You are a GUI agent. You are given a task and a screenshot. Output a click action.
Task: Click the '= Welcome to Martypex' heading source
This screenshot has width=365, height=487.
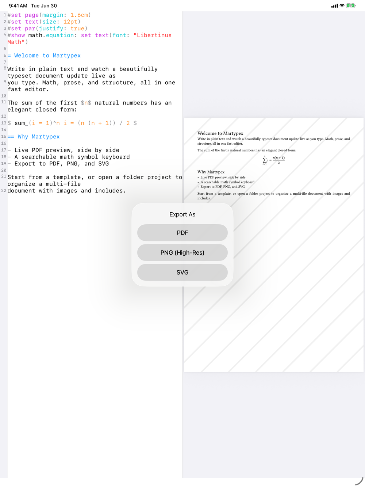pos(44,56)
